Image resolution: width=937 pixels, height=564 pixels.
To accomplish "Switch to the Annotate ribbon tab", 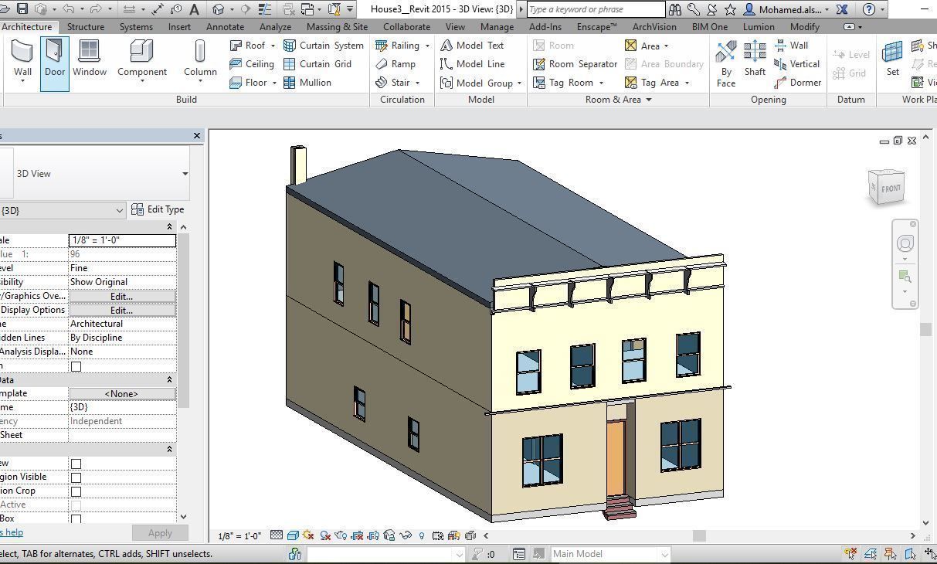I will [225, 26].
